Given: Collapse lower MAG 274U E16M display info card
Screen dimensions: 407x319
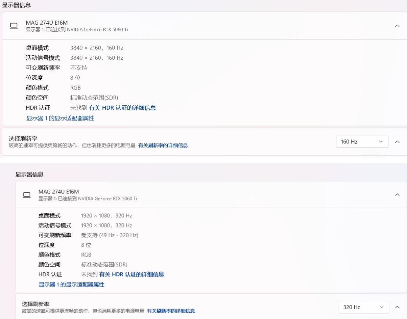Looking at the screenshot, I should tap(397, 195).
